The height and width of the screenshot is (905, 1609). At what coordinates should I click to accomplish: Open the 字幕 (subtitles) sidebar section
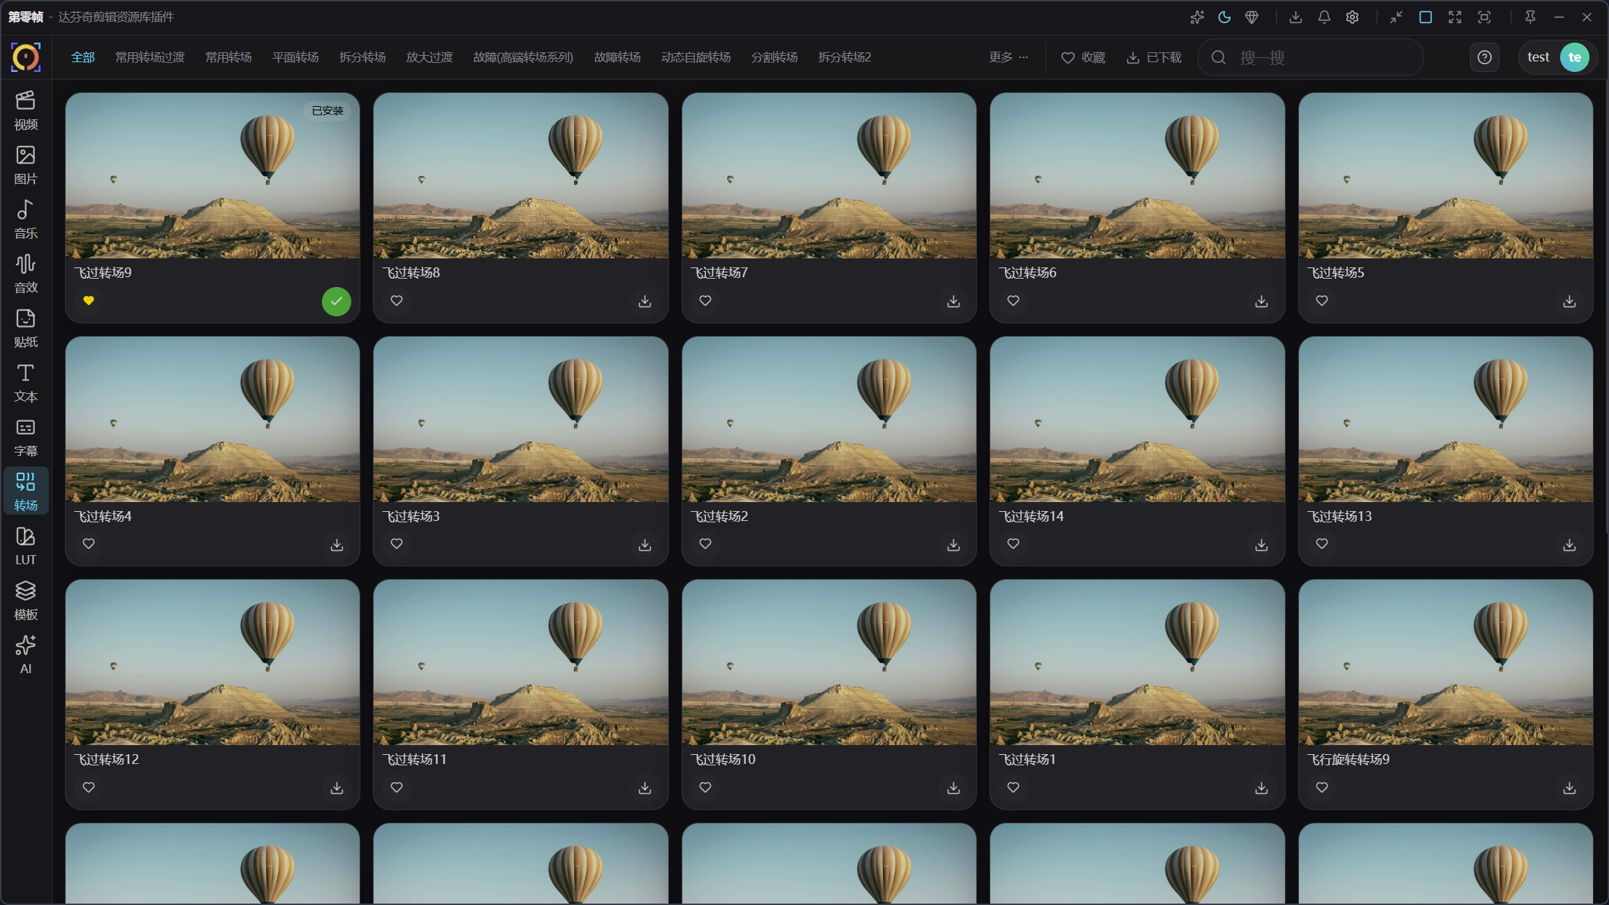click(26, 437)
